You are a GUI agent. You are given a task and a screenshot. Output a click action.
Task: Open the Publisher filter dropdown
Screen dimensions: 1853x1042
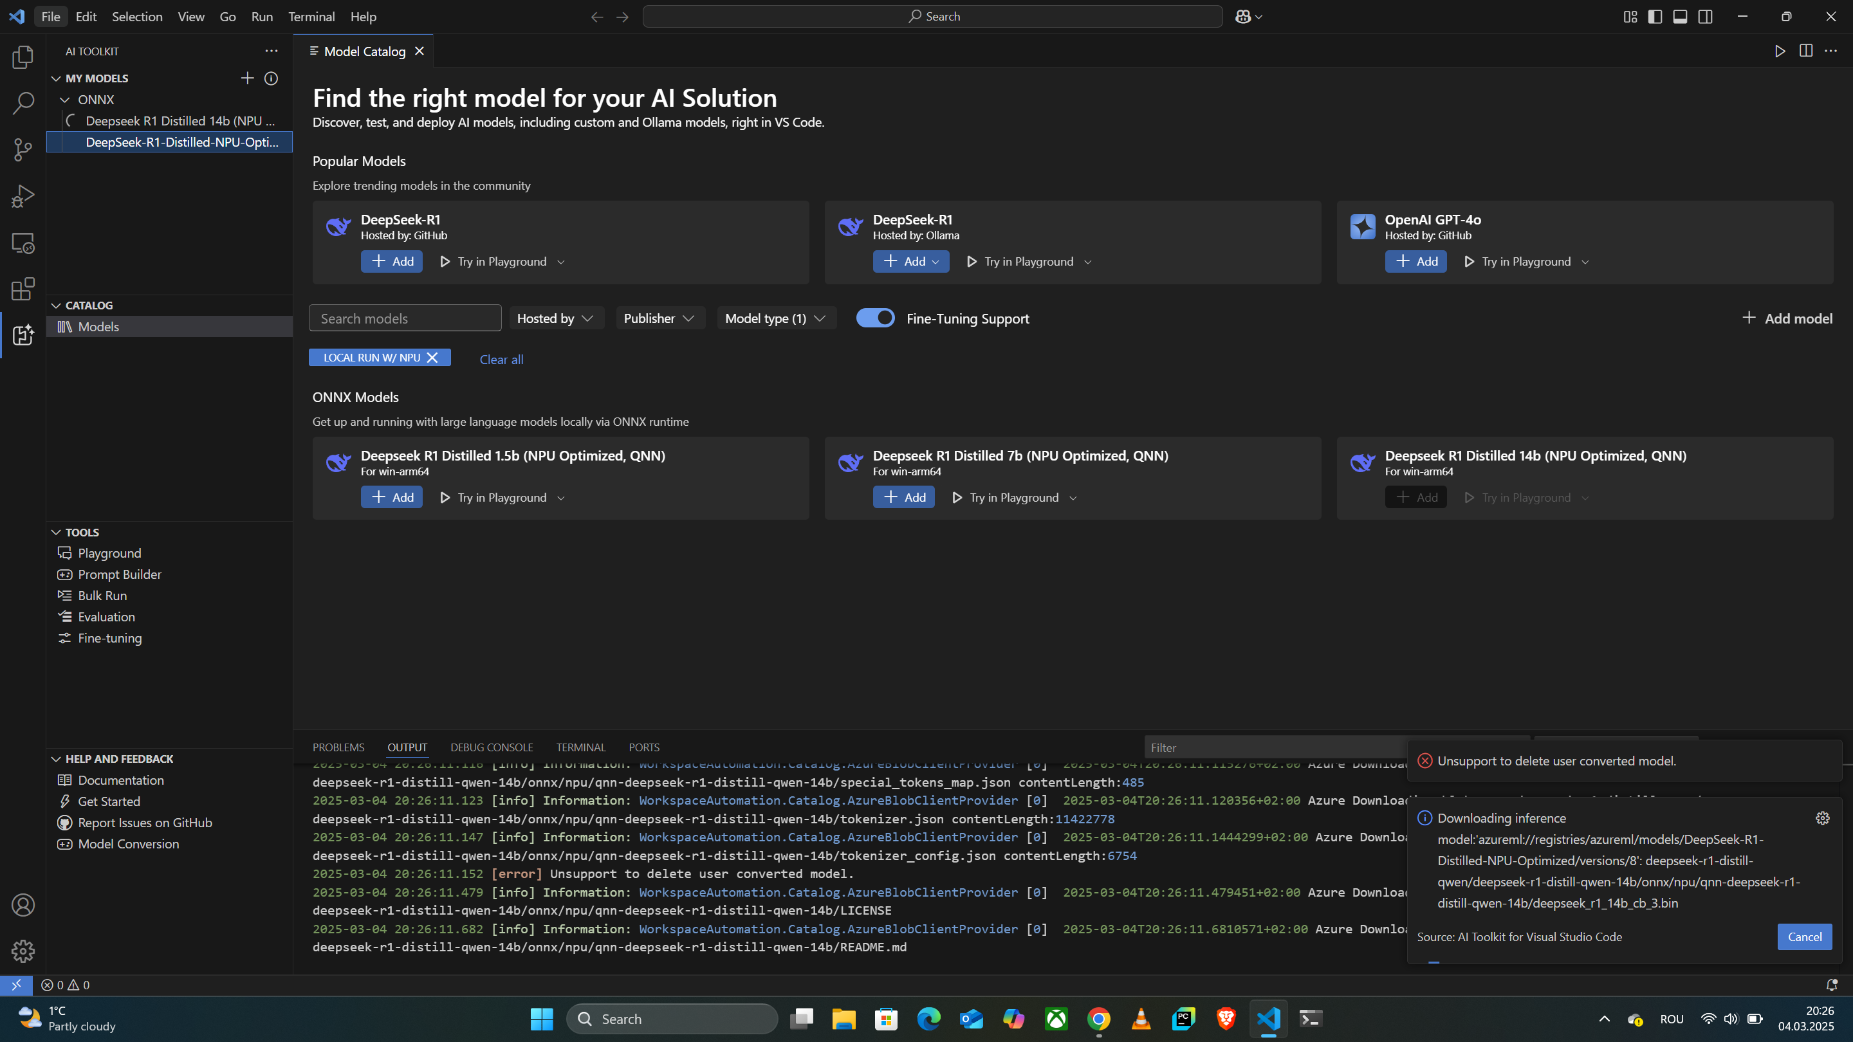[659, 318]
